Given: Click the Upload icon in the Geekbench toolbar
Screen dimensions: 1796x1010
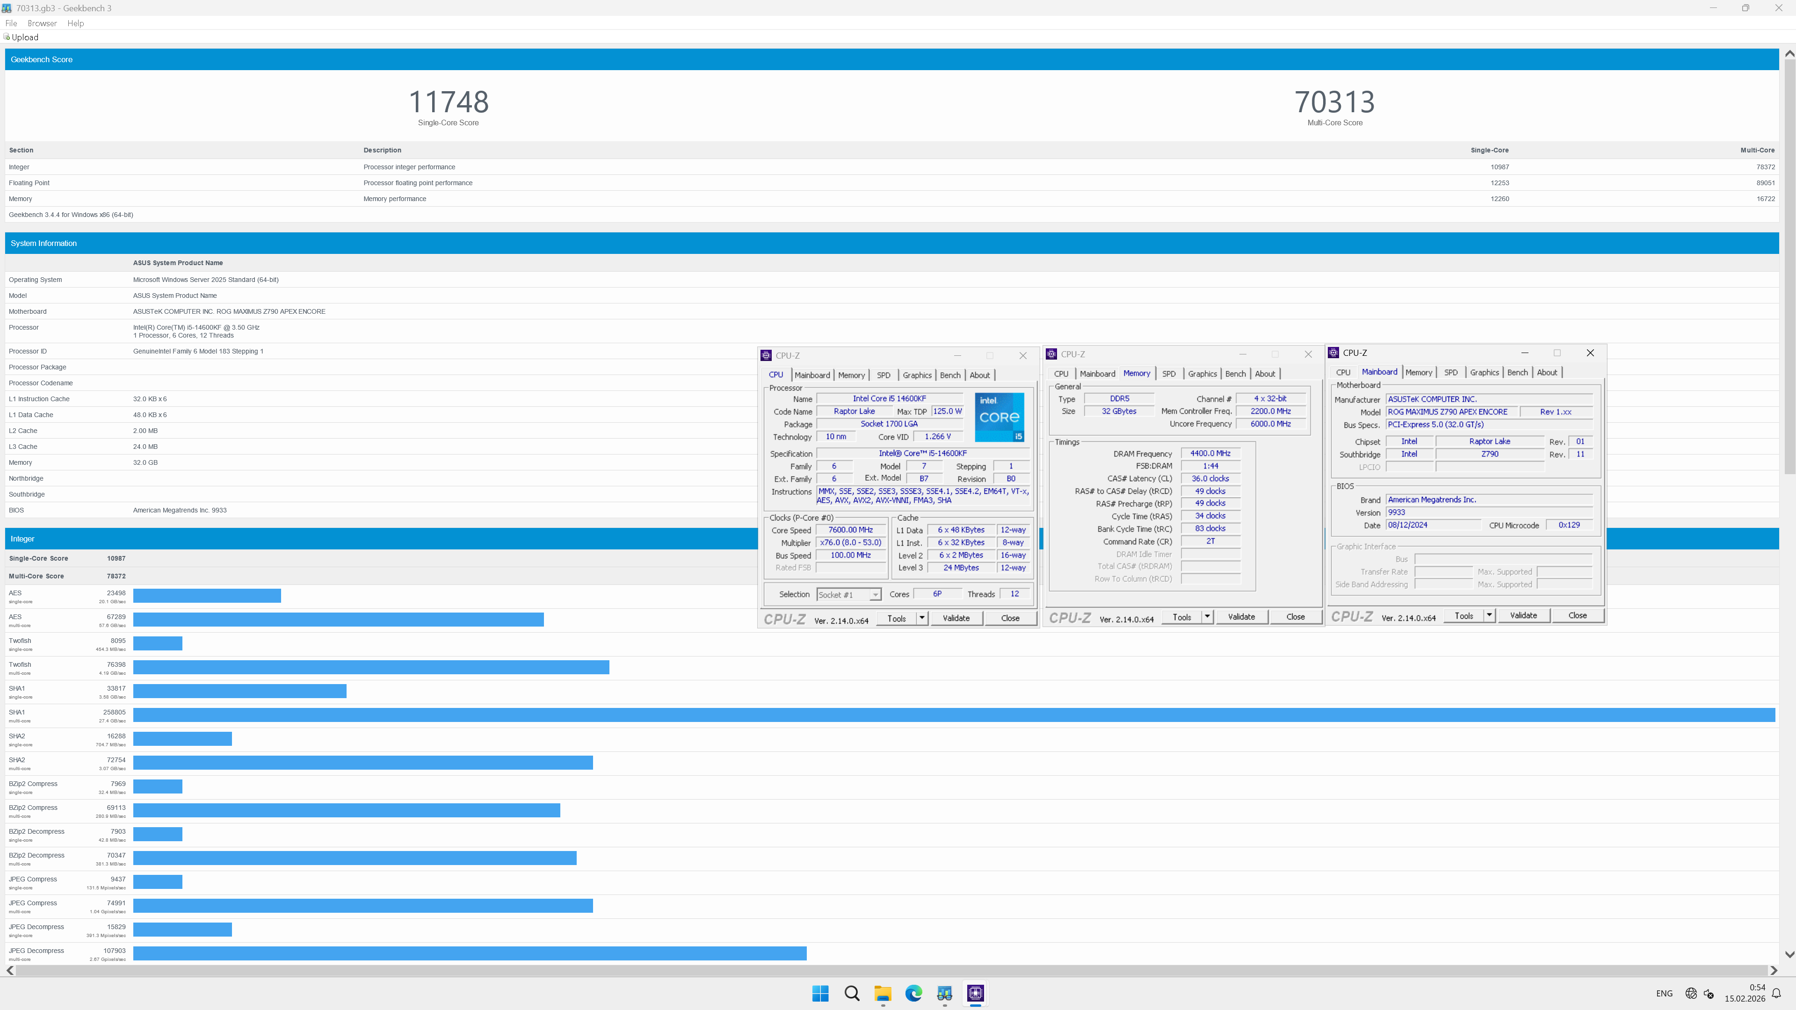Looking at the screenshot, I should pyautogui.click(x=6, y=37).
